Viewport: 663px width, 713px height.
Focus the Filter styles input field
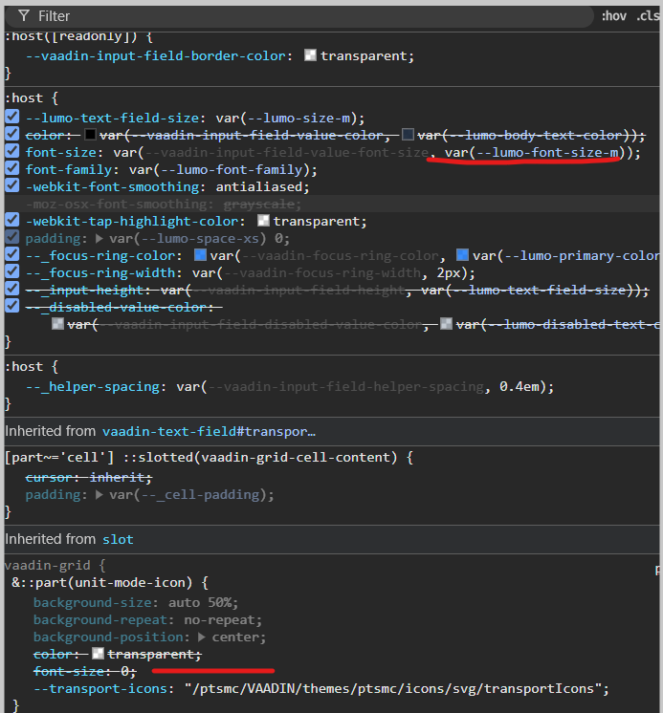point(287,16)
